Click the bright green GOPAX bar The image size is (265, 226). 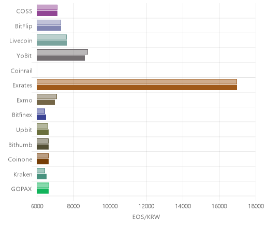coord(42,191)
